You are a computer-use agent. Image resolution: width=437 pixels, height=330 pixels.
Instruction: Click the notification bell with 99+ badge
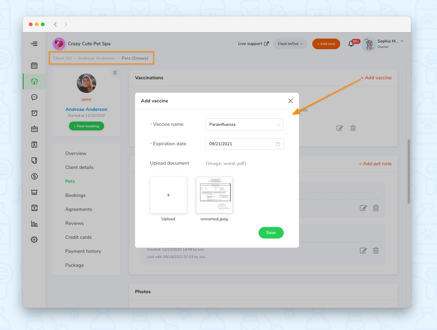click(351, 44)
